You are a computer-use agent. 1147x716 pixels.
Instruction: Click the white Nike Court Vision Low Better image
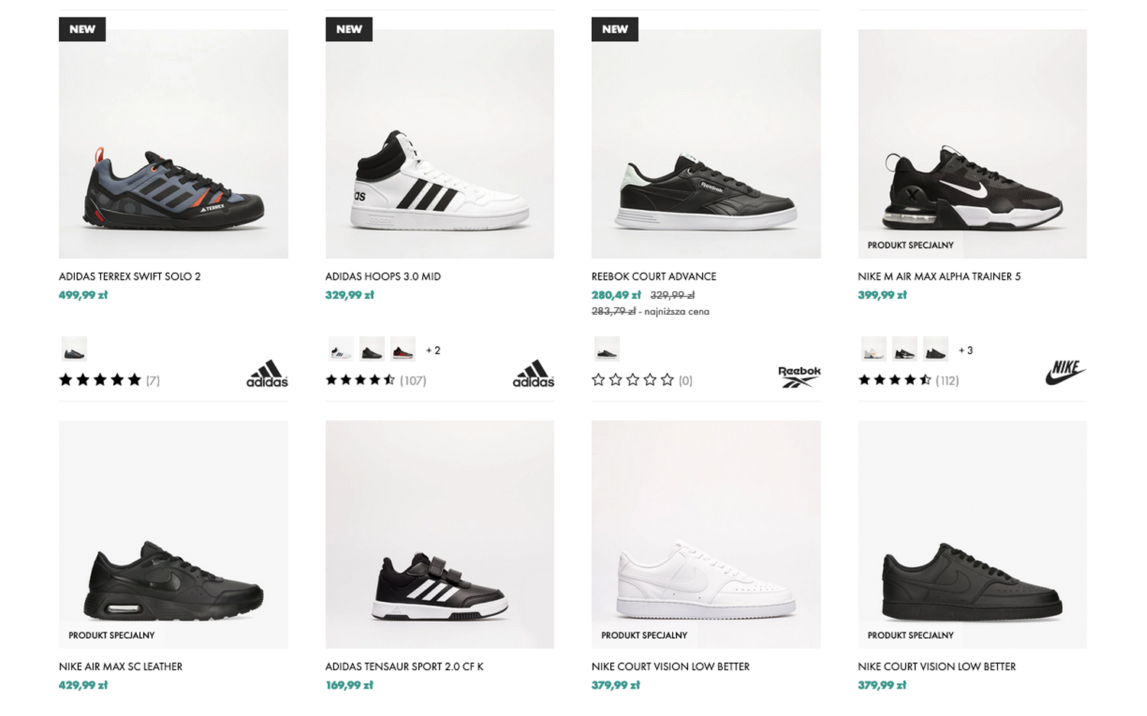(x=706, y=535)
